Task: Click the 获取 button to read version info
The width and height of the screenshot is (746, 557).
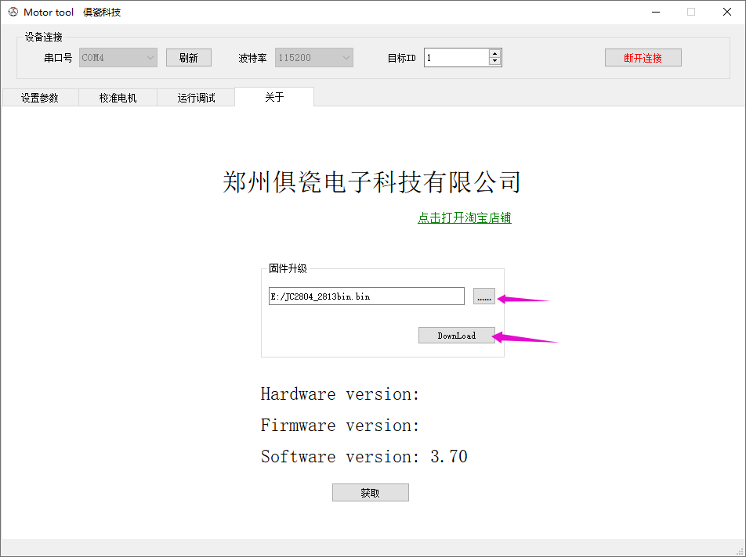Action: pos(370,492)
